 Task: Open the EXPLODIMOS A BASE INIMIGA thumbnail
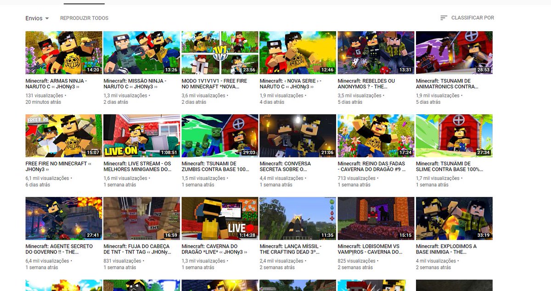tap(454, 218)
